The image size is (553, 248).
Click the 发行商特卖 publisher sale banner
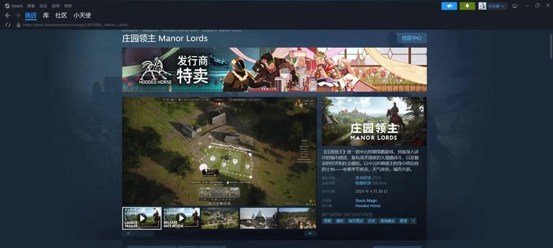click(x=274, y=69)
